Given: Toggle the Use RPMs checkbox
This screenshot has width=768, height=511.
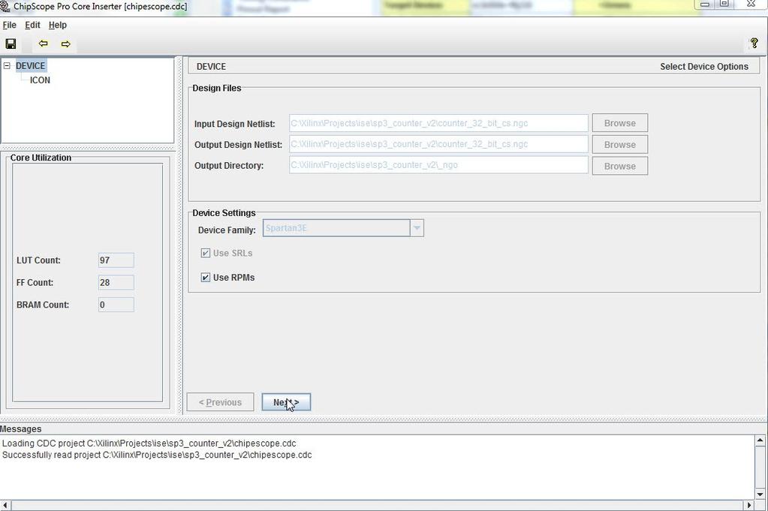Looking at the screenshot, I should click(x=205, y=278).
